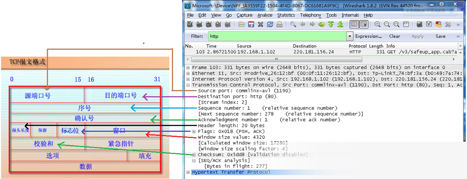Save capture file floppy icon
This screenshot has width=467, height=179.
(251, 24)
